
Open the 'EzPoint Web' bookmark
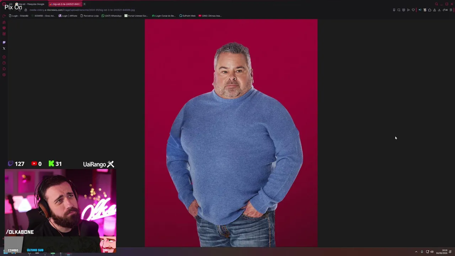(x=187, y=16)
